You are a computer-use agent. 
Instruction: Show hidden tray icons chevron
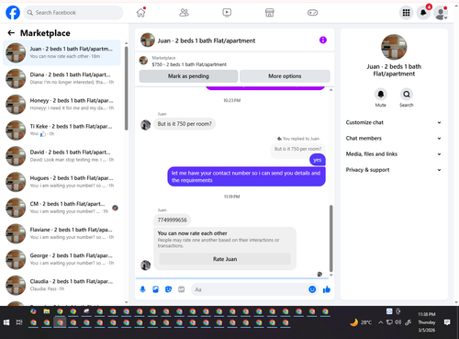380,322
